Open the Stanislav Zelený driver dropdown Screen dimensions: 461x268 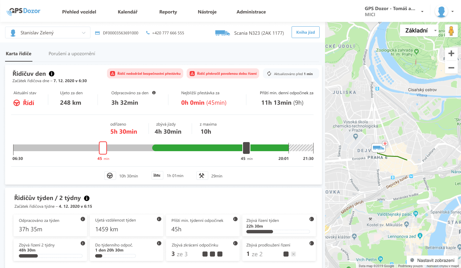pos(48,33)
